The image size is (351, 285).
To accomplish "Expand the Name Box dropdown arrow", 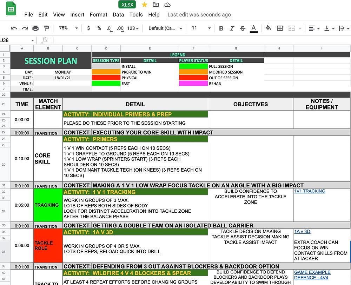I will 32,40.
